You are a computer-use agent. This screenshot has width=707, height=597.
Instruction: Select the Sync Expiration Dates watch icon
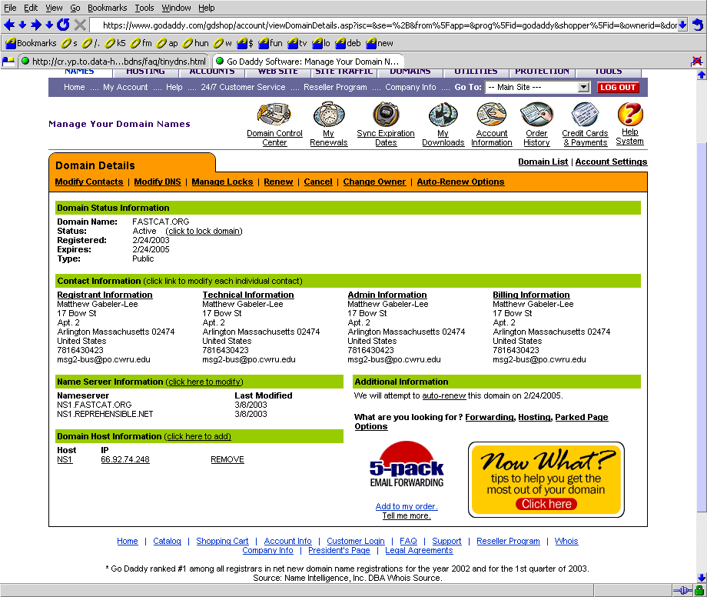(x=386, y=114)
